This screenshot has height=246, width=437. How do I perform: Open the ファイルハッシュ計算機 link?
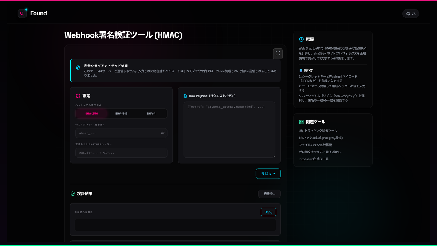click(x=315, y=145)
